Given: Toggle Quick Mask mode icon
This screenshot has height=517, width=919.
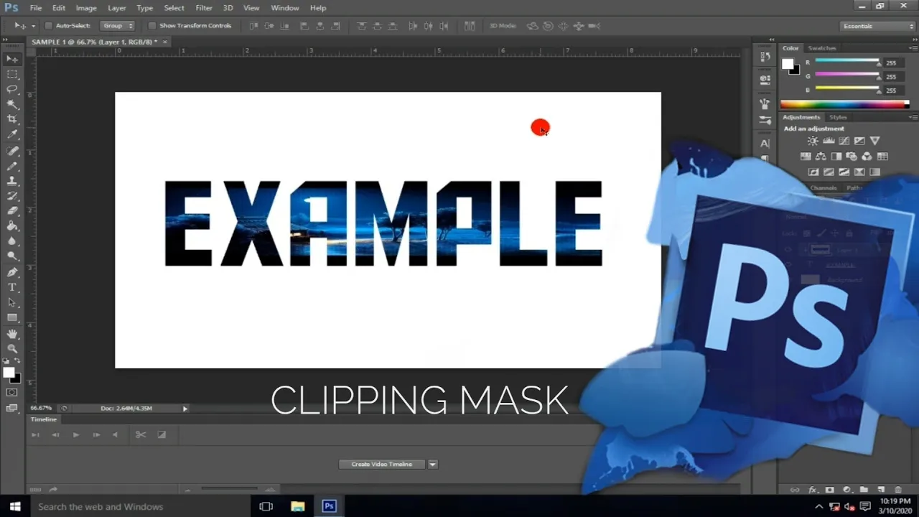Looking at the screenshot, I should tap(12, 393).
